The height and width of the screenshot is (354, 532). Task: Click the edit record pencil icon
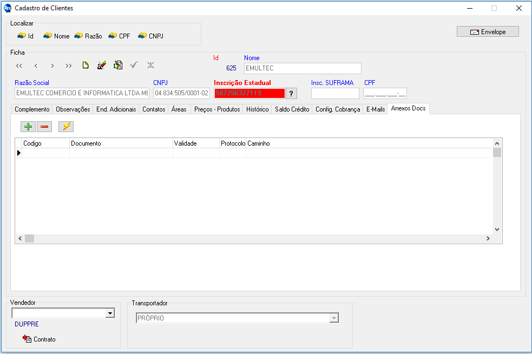101,65
